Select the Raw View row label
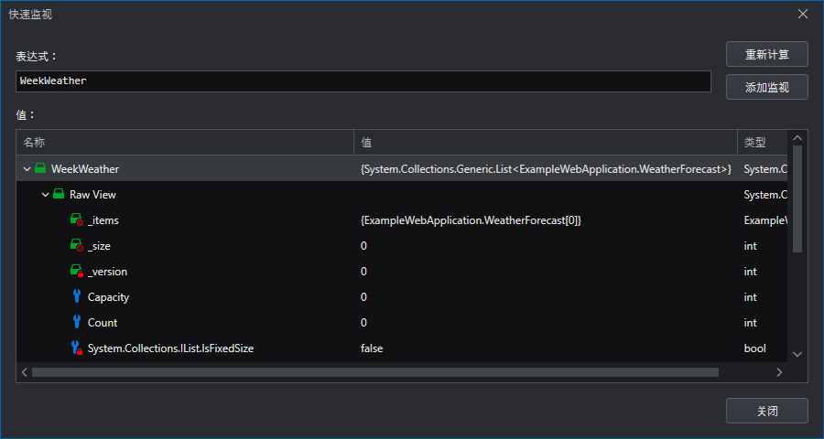This screenshot has height=439, width=824. pyautogui.click(x=92, y=195)
